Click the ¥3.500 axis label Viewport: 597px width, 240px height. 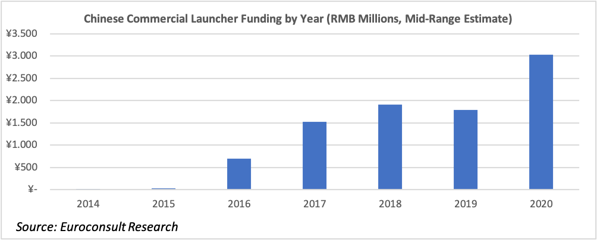(x=21, y=34)
